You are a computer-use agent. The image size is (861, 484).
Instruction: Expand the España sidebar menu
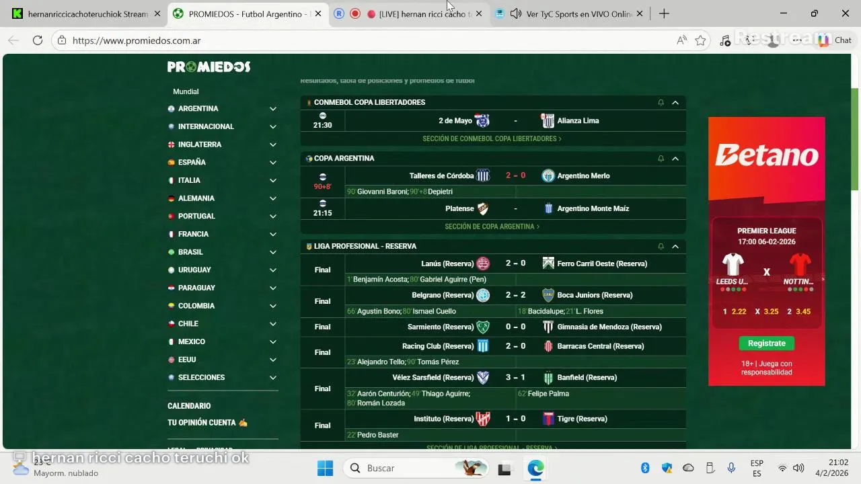click(273, 163)
